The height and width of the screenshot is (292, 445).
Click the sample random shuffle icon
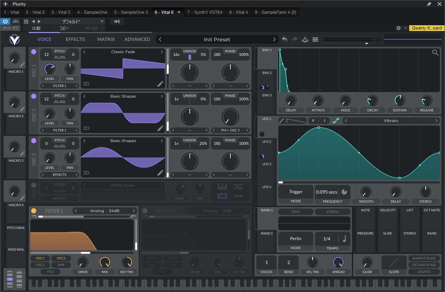(238, 187)
